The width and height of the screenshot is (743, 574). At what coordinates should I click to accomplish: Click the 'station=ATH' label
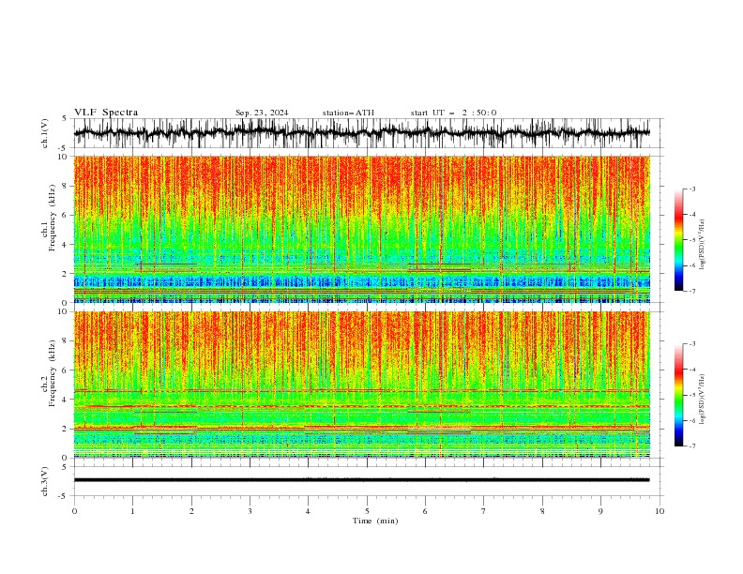click(x=348, y=113)
